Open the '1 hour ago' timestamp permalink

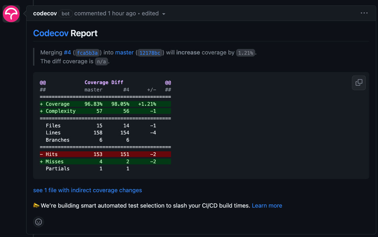point(122,14)
